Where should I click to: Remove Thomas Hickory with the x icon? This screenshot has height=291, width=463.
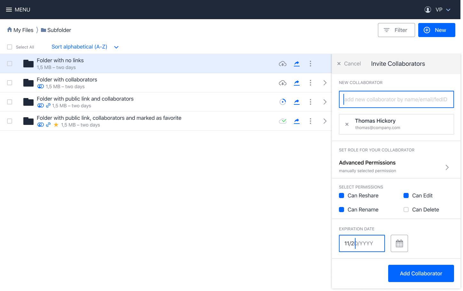(x=347, y=124)
